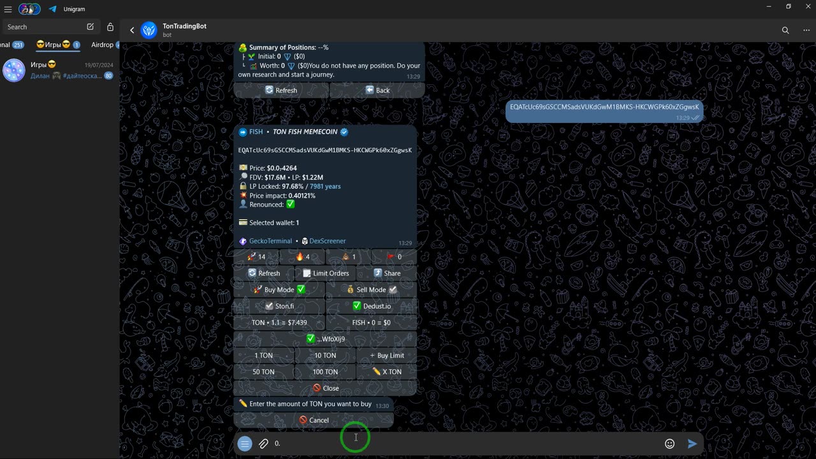Buy with 1 TON

tap(264, 356)
